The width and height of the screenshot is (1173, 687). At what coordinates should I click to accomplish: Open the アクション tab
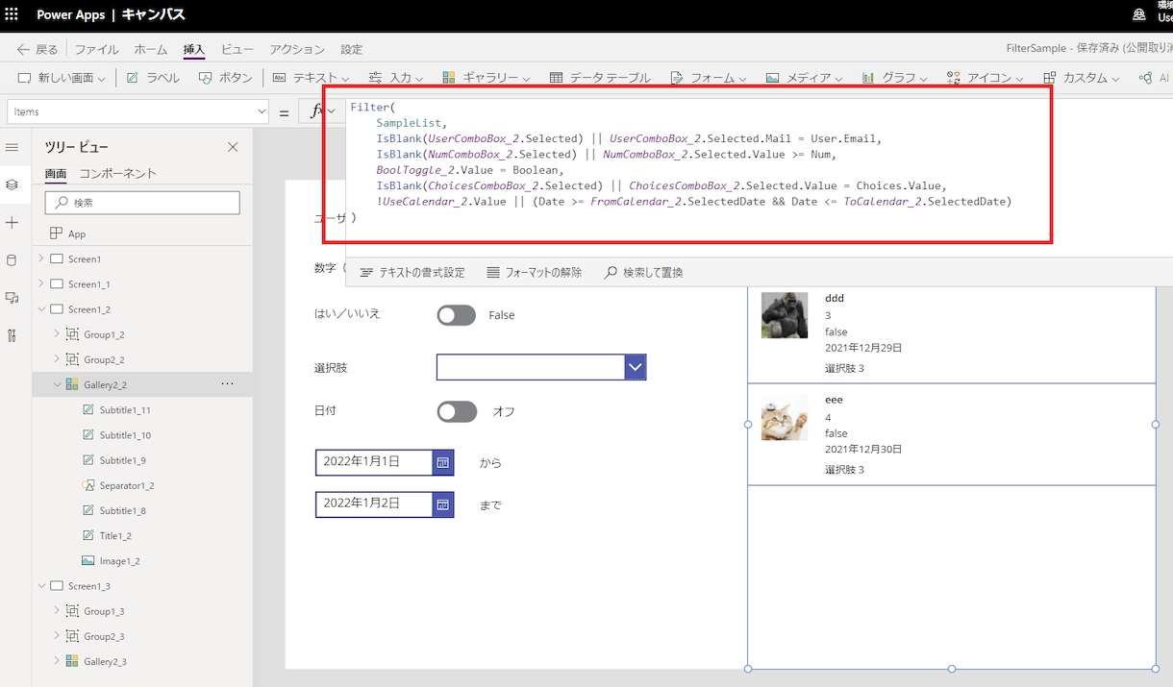coord(297,49)
